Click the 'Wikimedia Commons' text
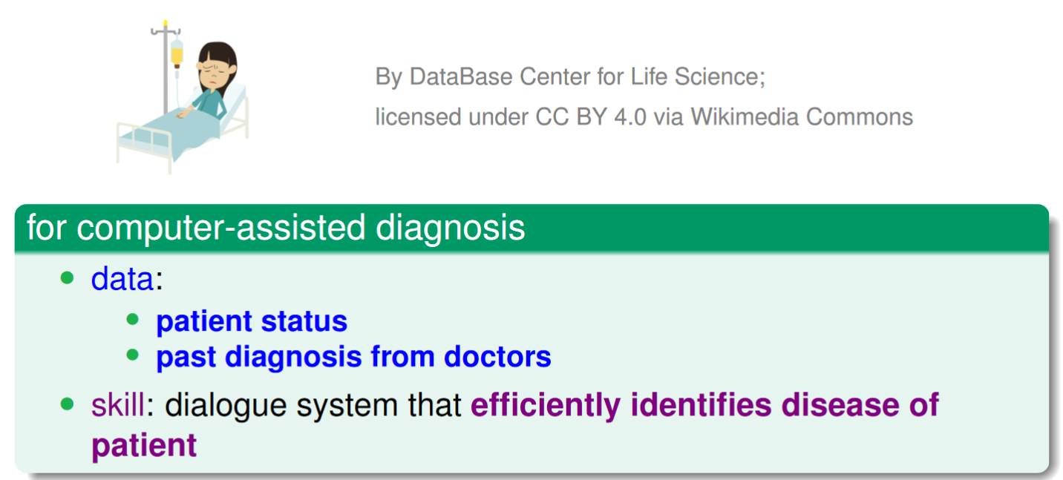This screenshot has height=480, width=1063. pos(802,116)
